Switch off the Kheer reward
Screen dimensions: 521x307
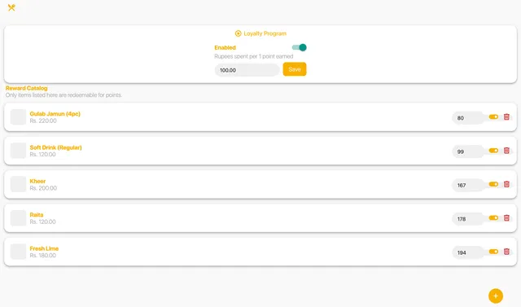coord(493,184)
